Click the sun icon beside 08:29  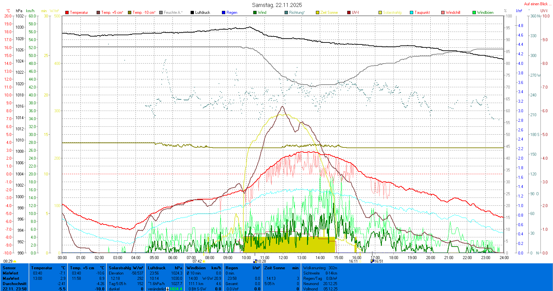click(x=15, y=261)
